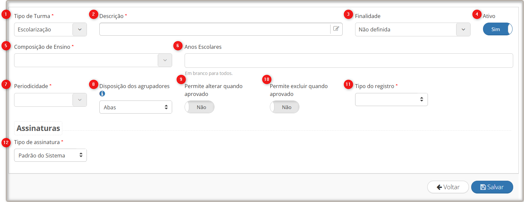Click red marker number 4 beside Ativo
This screenshot has width=524, height=202.
(477, 14)
